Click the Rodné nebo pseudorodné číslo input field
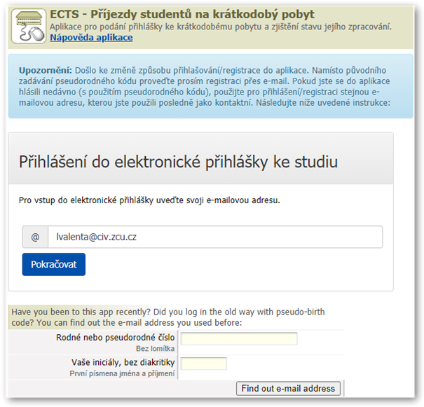Screen dimensions: 424x407 [239, 338]
